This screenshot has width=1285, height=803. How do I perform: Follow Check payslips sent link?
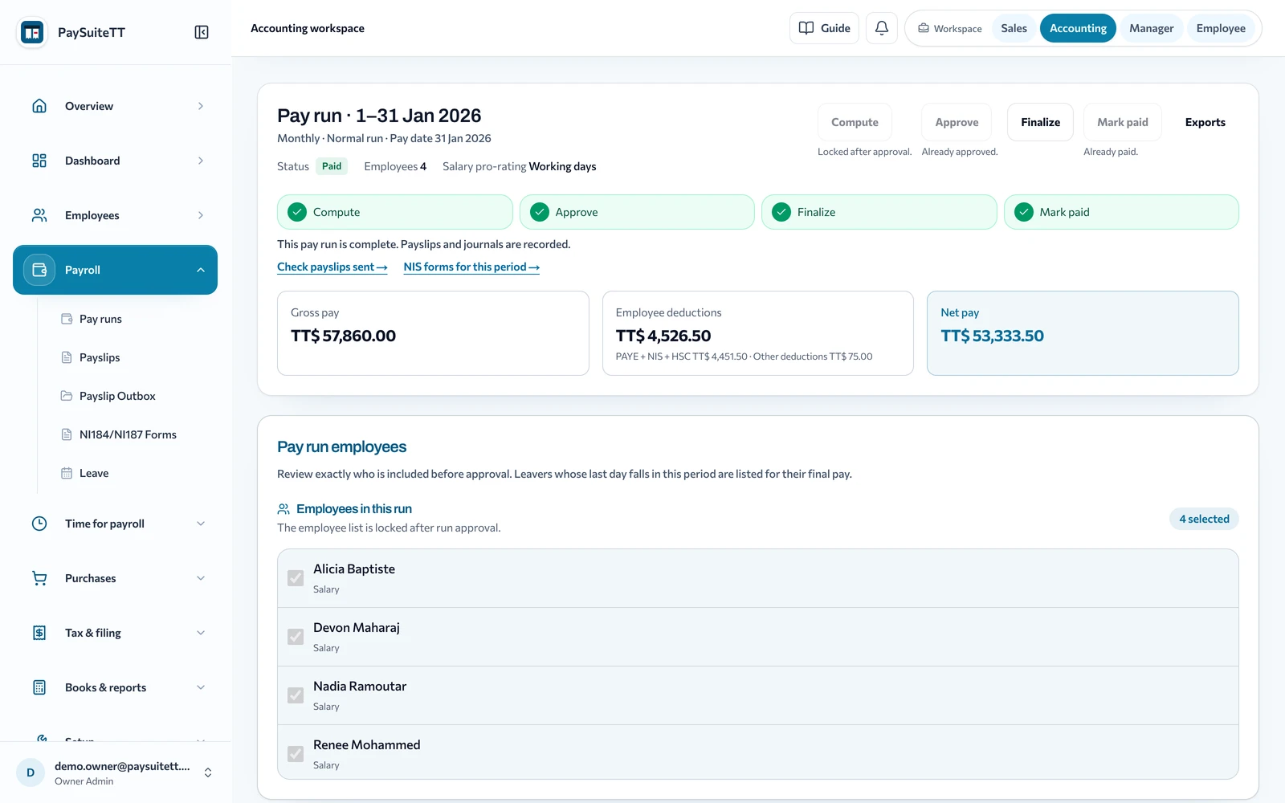point(332,267)
